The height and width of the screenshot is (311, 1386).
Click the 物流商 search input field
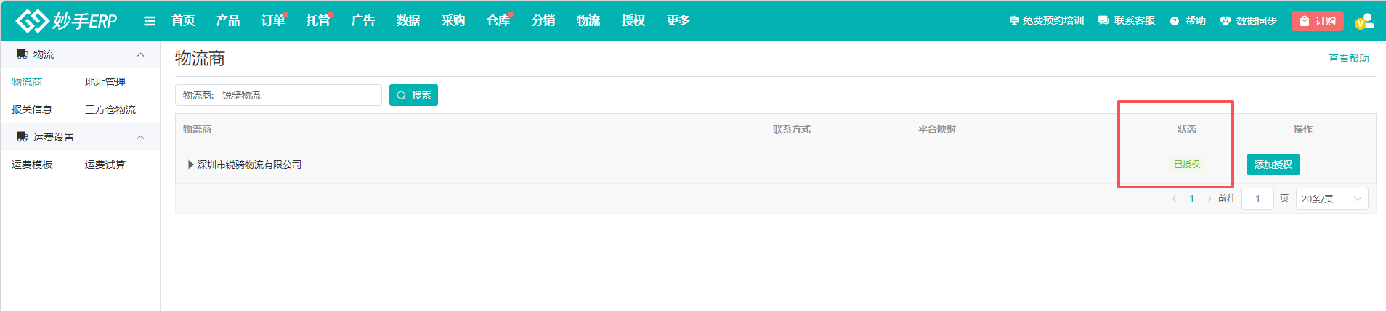coord(278,95)
